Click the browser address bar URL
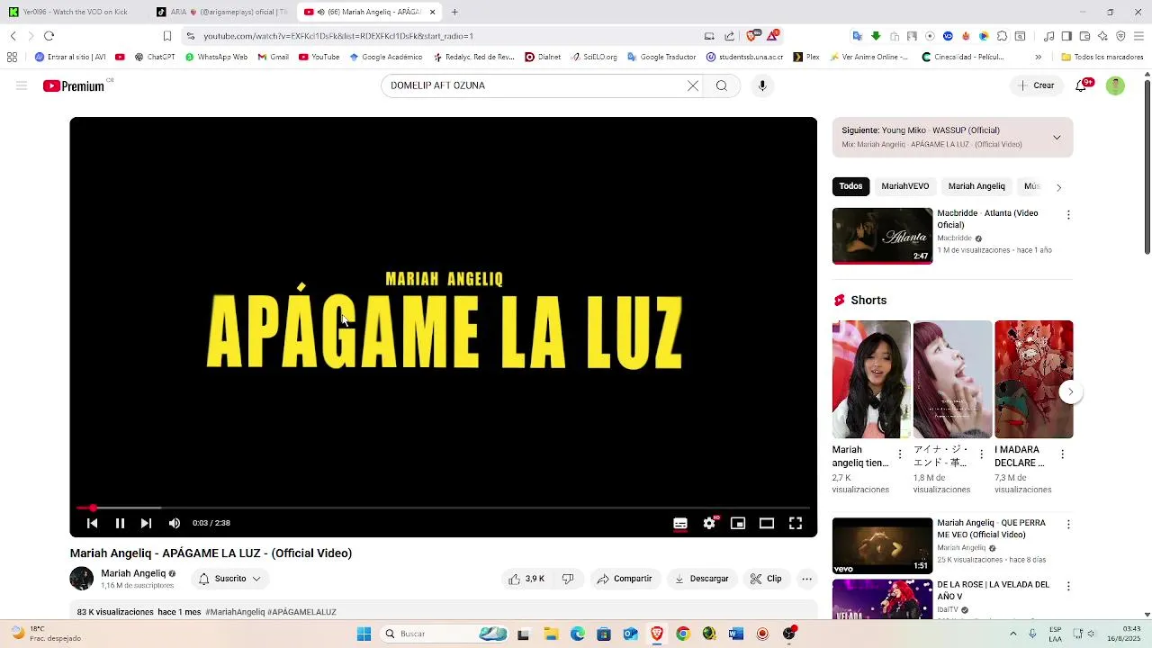The image size is (1152, 648). (338, 36)
